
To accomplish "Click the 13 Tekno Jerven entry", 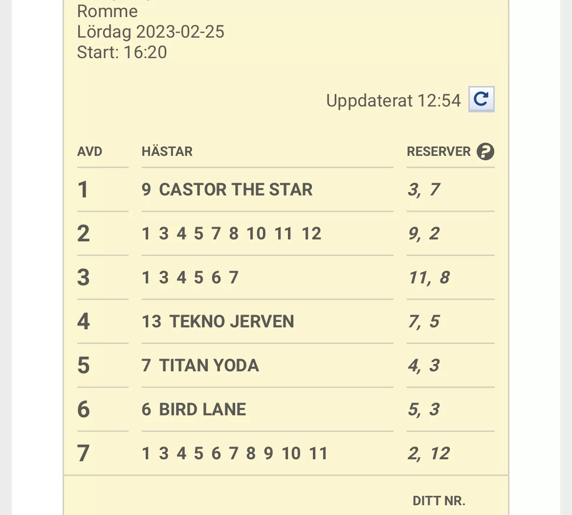I will pyautogui.click(x=218, y=322).
